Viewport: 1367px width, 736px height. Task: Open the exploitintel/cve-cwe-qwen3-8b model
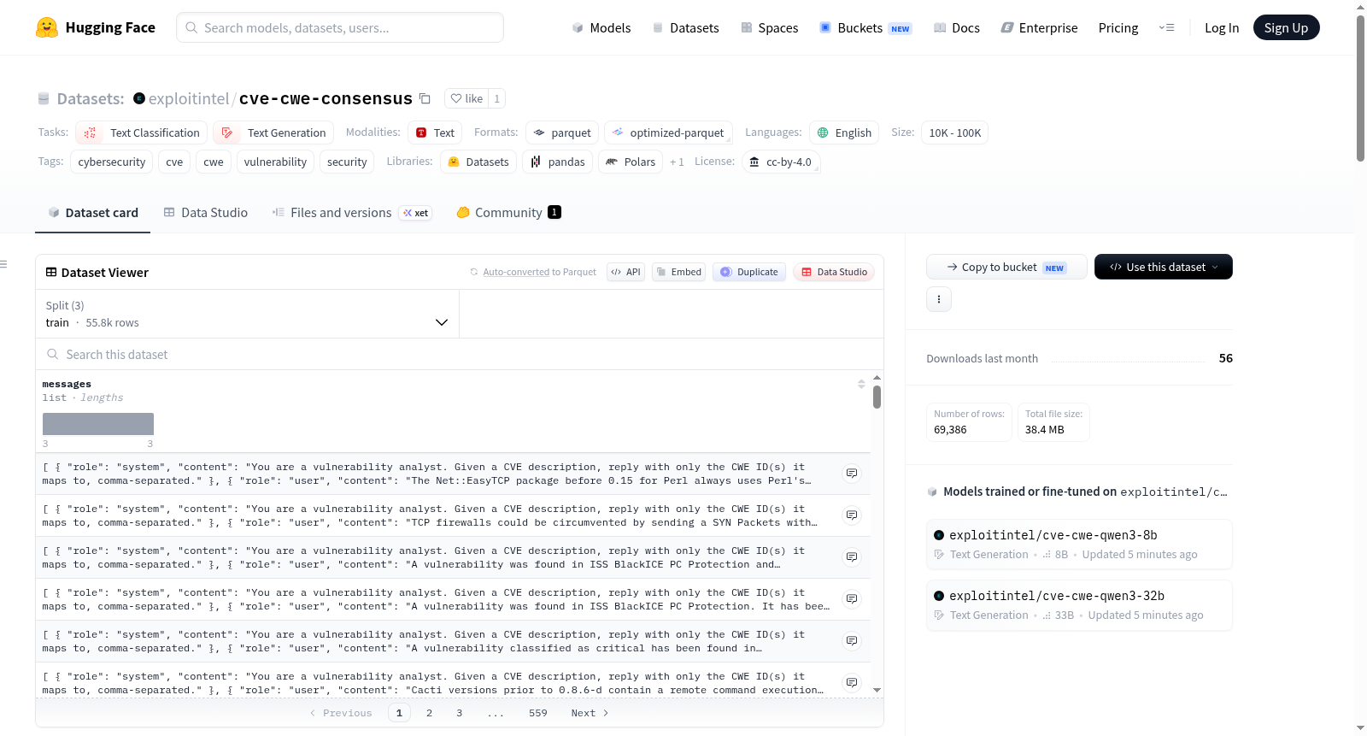tap(1079, 544)
